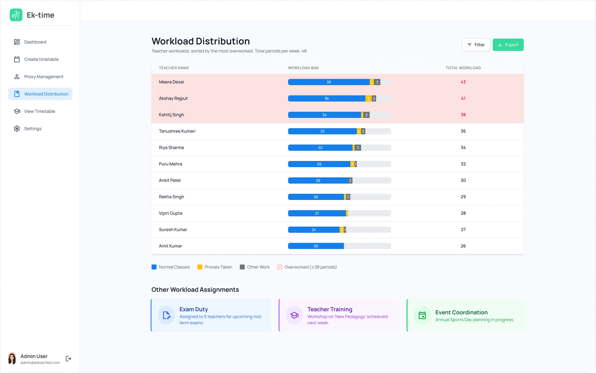Click Suresh Kumar's total workload 27
Screen dimensions: 596x373
pos(463,230)
